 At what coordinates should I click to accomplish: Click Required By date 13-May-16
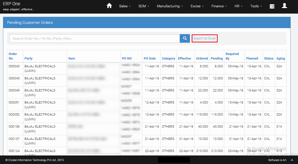(x=235, y=102)
